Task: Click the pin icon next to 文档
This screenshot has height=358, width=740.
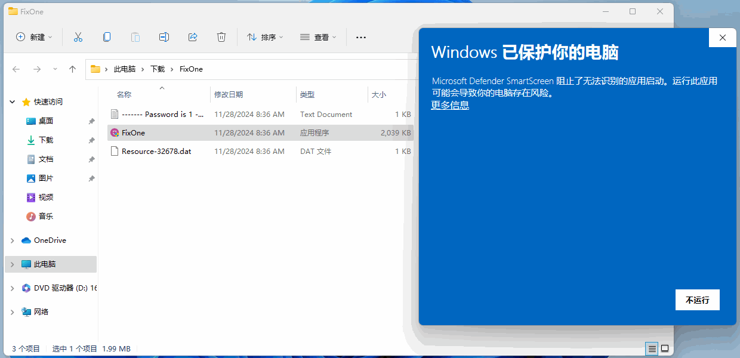Action: 91,159
